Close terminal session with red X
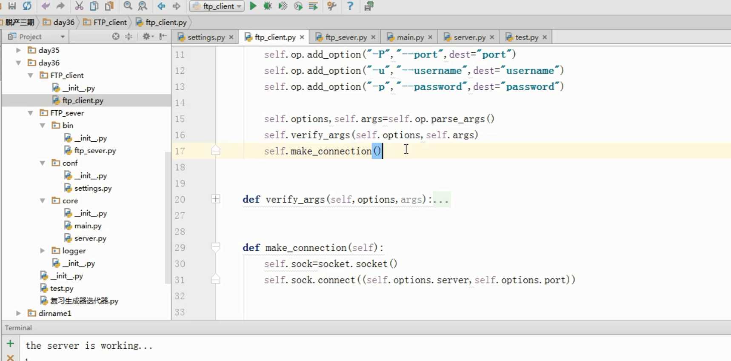The height and width of the screenshot is (361, 731). click(x=11, y=358)
